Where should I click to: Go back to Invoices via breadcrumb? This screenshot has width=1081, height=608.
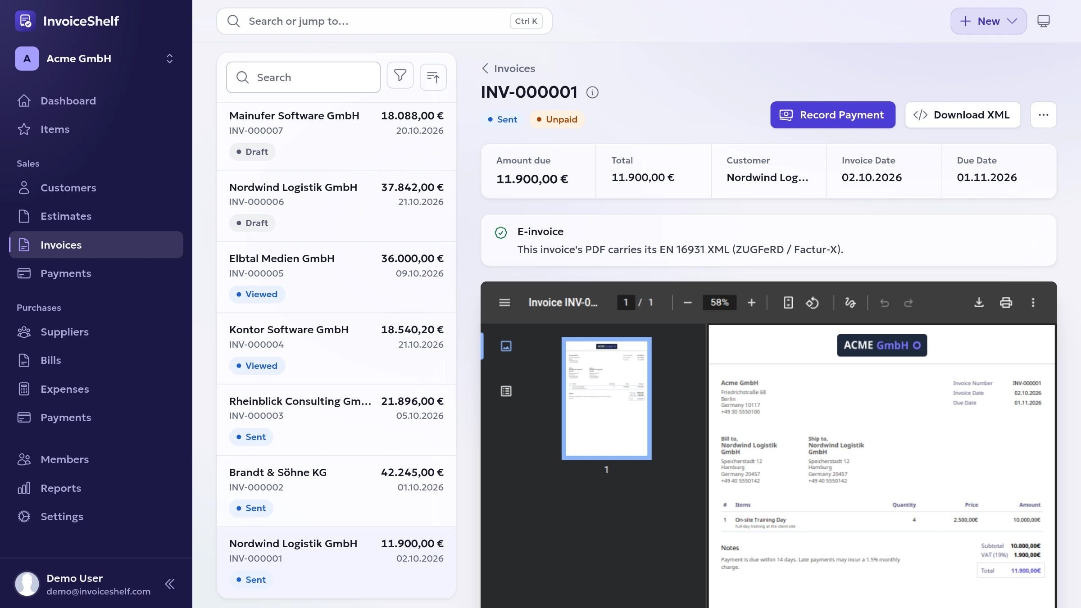508,68
